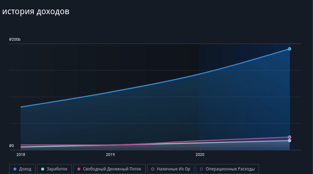Hide the Заработок series via its label
Viewport: 313px width, 174px height.
(57, 169)
